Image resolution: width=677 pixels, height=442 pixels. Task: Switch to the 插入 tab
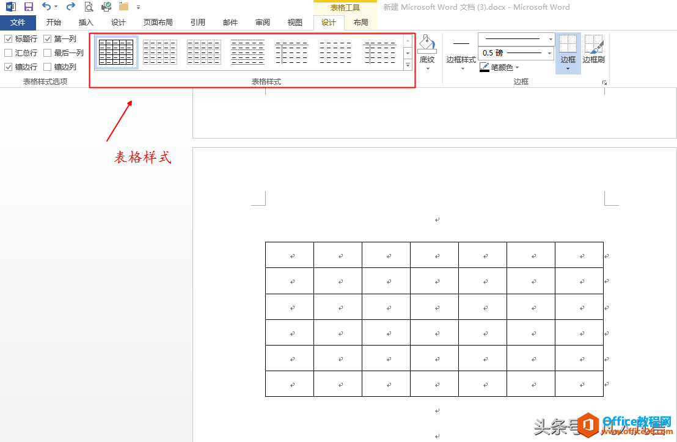(x=86, y=23)
